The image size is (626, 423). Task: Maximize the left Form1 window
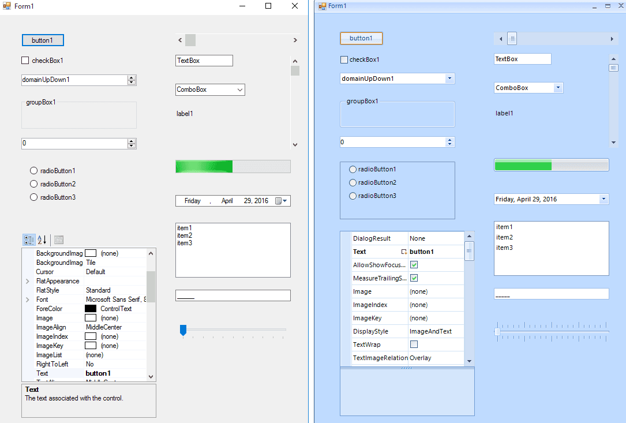click(x=268, y=6)
